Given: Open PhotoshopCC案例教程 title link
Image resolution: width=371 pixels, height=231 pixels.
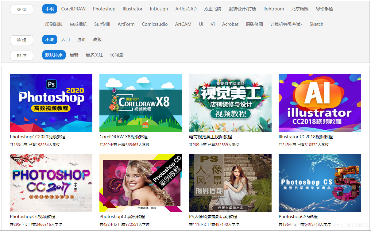Looking at the screenshot, I should click(x=122, y=217).
